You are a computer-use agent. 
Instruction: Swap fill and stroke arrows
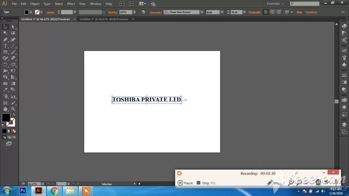14,115
